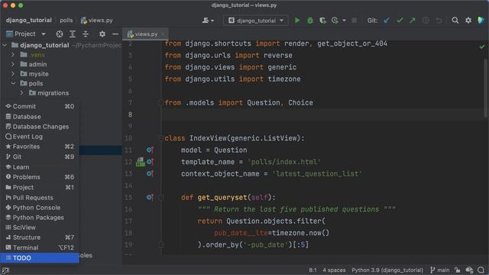
Task: Open the profiler run icon
Action: click(335, 21)
